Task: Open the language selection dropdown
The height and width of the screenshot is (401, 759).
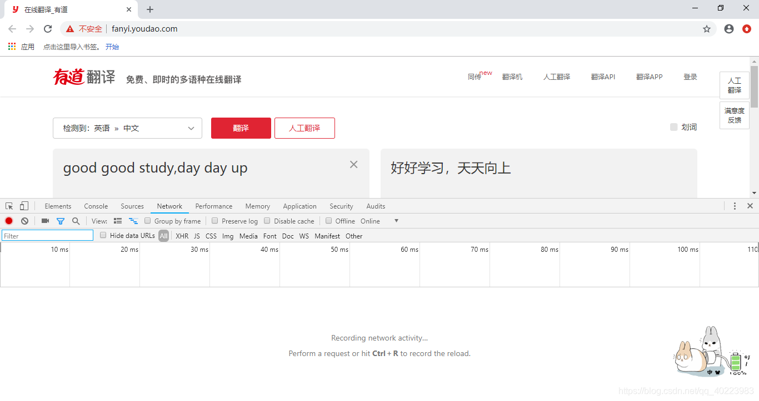Action: click(x=127, y=128)
